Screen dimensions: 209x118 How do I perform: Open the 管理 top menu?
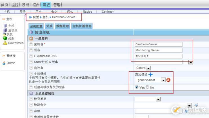tap(57, 5)
